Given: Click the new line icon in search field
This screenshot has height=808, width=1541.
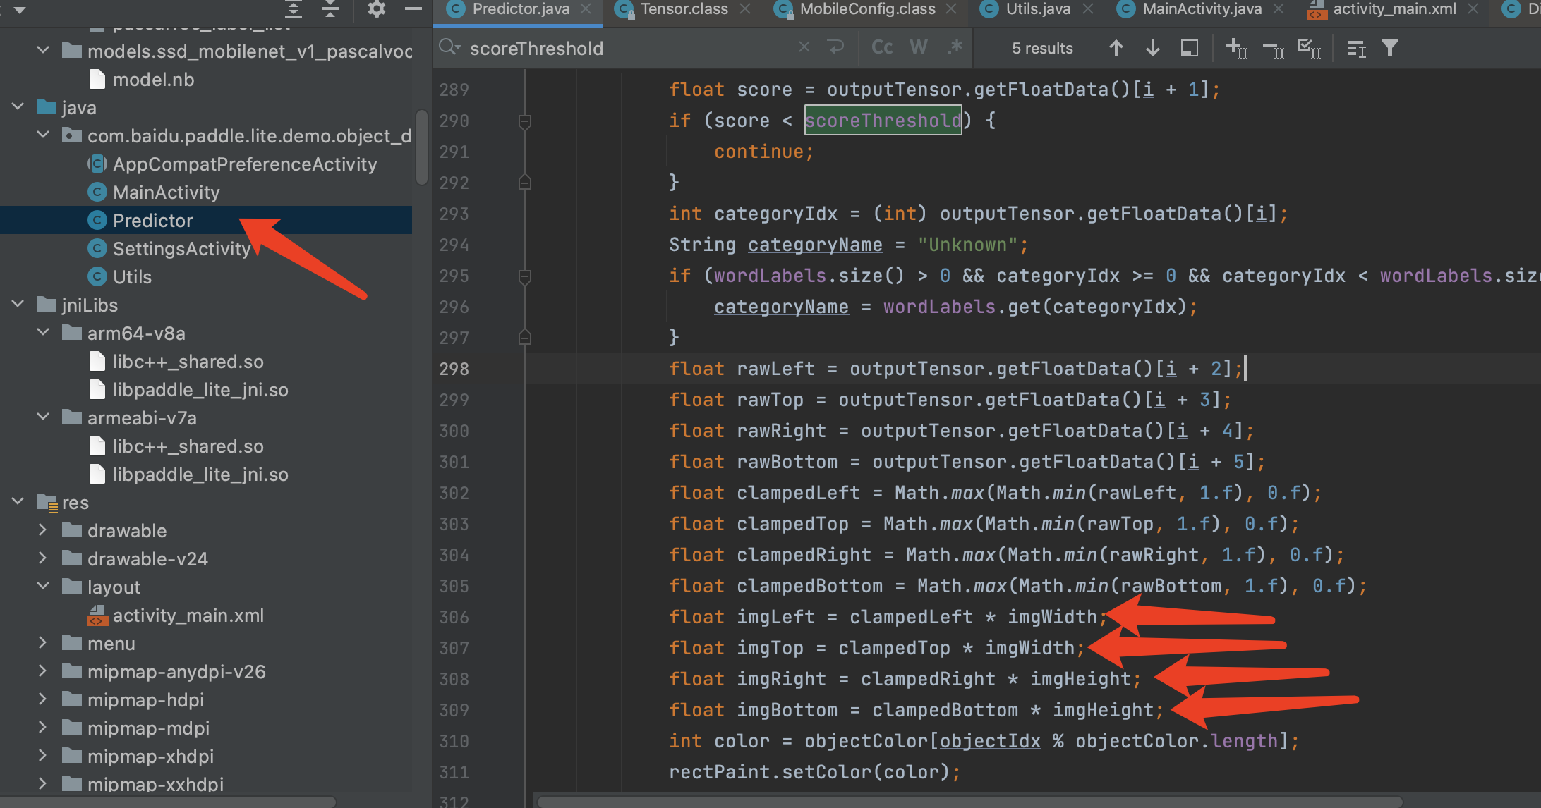Looking at the screenshot, I should pos(836,47).
